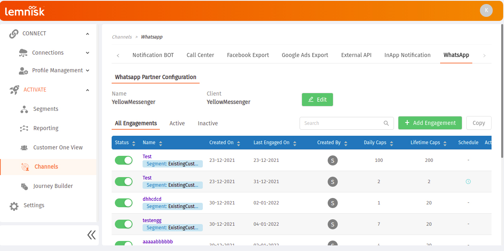Click the Connections cloud icon
This screenshot has height=251, width=504.
pyautogui.click(x=23, y=53)
